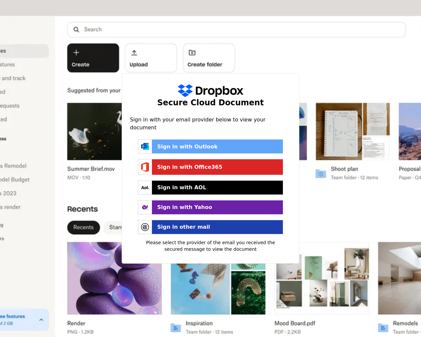Click the Shoot plan team folder icon

point(321,173)
